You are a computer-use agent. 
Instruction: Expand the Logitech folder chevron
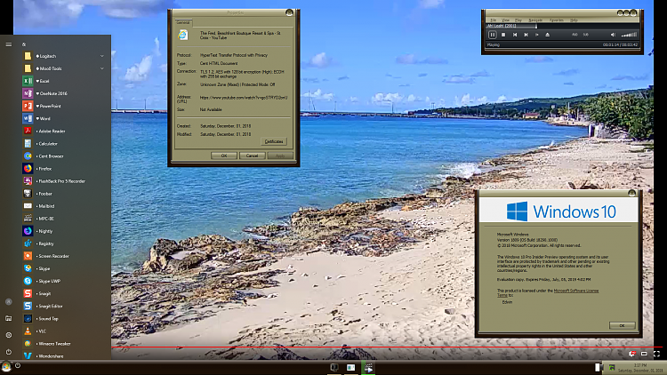(101, 56)
